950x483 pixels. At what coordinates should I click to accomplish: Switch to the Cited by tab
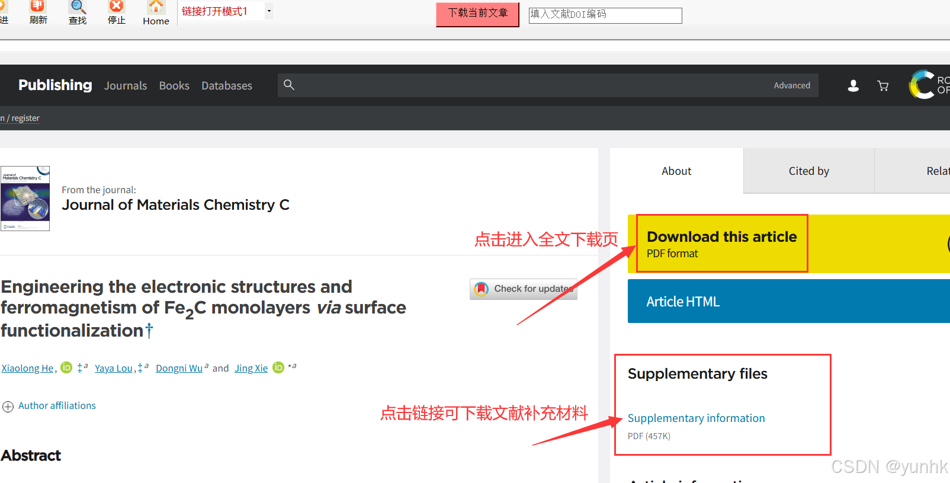point(809,171)
